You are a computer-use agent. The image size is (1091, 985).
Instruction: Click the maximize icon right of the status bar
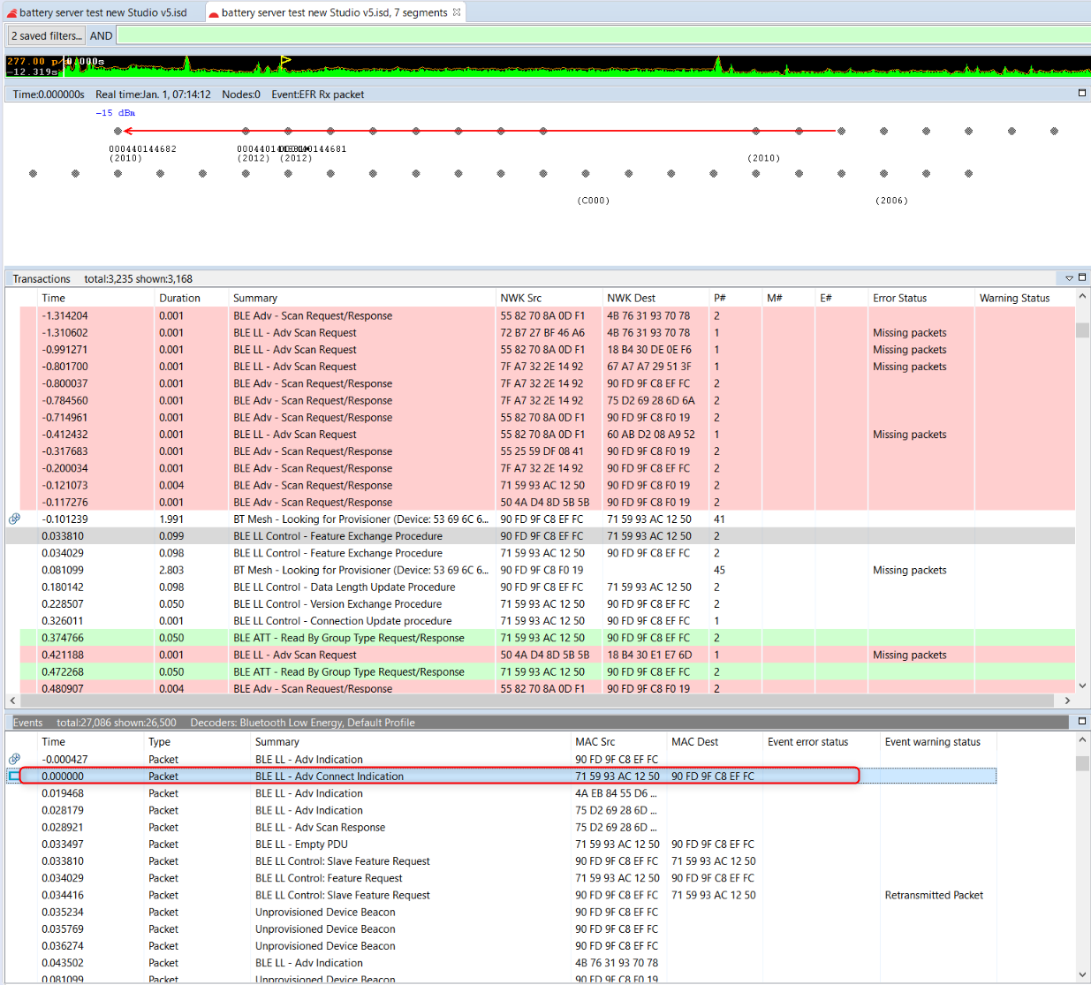(1081, 93)
